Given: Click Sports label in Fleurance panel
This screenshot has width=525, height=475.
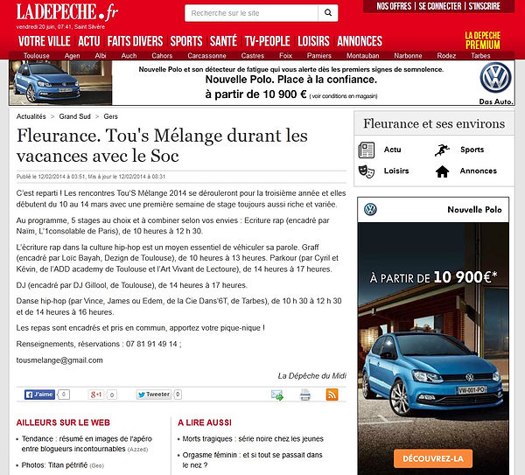Looking at the screenshot, I should pos(472,150).
